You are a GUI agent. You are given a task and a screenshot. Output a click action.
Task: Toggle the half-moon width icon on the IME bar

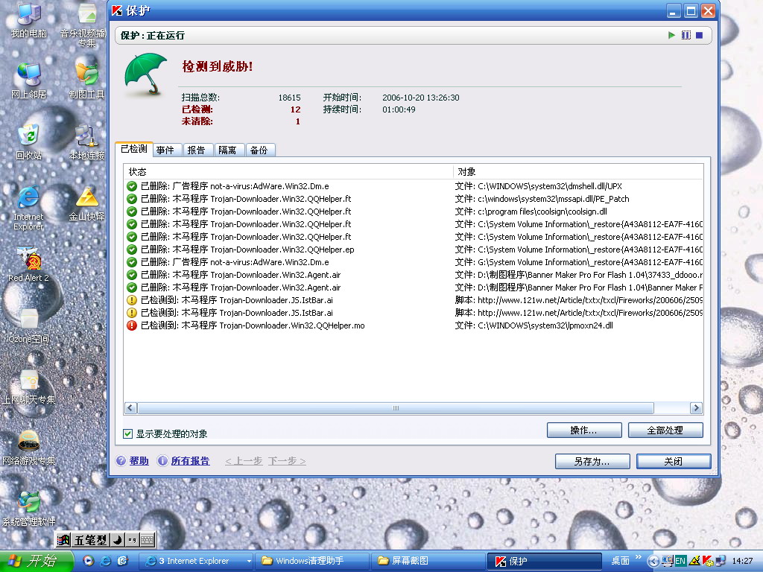pos(117,540)
